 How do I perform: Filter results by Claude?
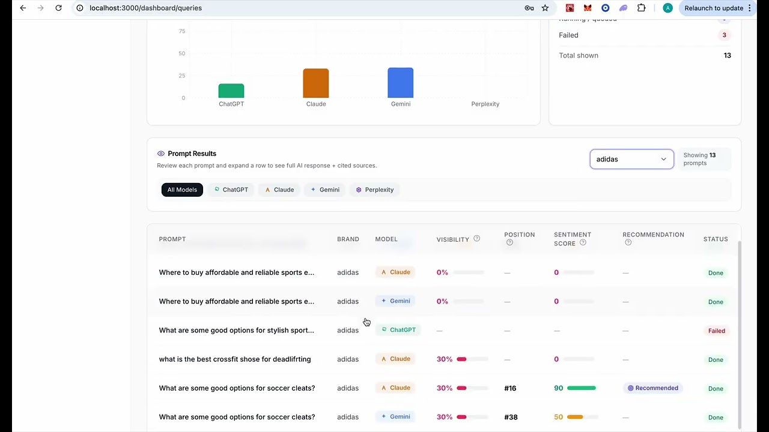point(279,190)
